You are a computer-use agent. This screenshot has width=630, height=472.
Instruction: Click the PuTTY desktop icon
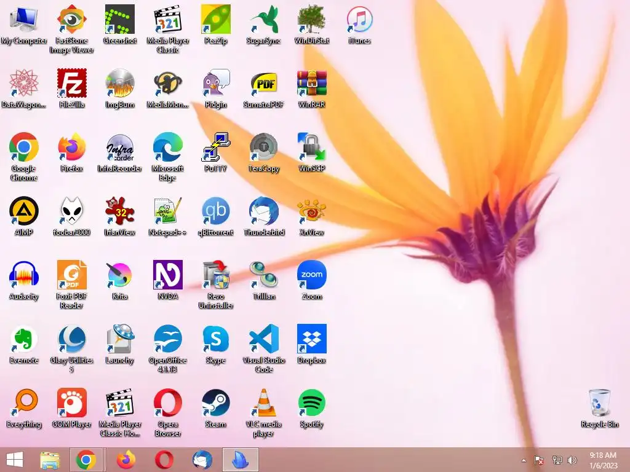point(216,147)
